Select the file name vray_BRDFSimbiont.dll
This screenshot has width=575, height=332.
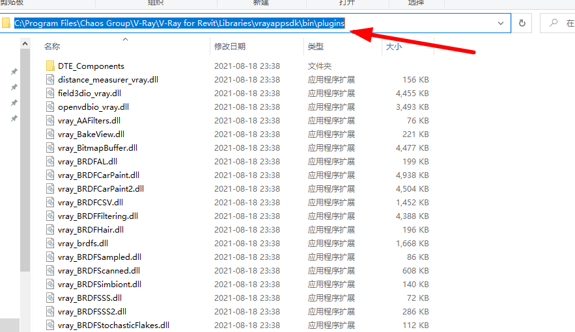[x=100, y=284]
